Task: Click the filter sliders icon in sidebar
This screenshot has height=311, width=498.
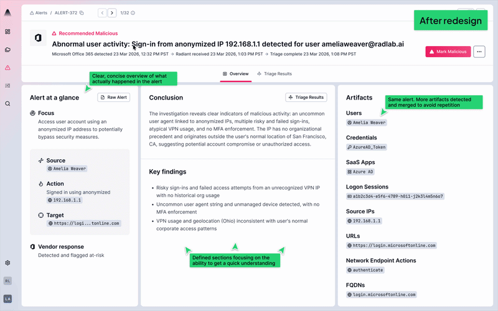Action: [x=7, y=86]
